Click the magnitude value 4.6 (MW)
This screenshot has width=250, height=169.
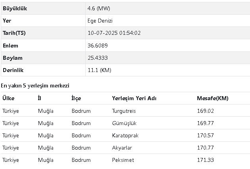click(99, 8)
